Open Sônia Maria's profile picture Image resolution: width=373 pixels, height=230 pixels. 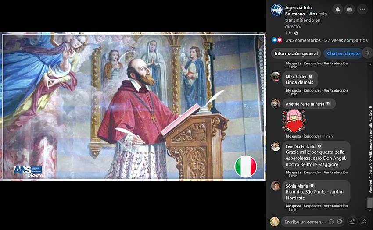click(276, 186)
